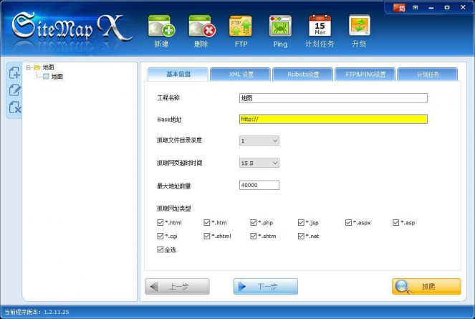Switch to the 基本信息 tab
Image resolution: width=475 pixels, height=319 pixels.
(x=178, y=75)
